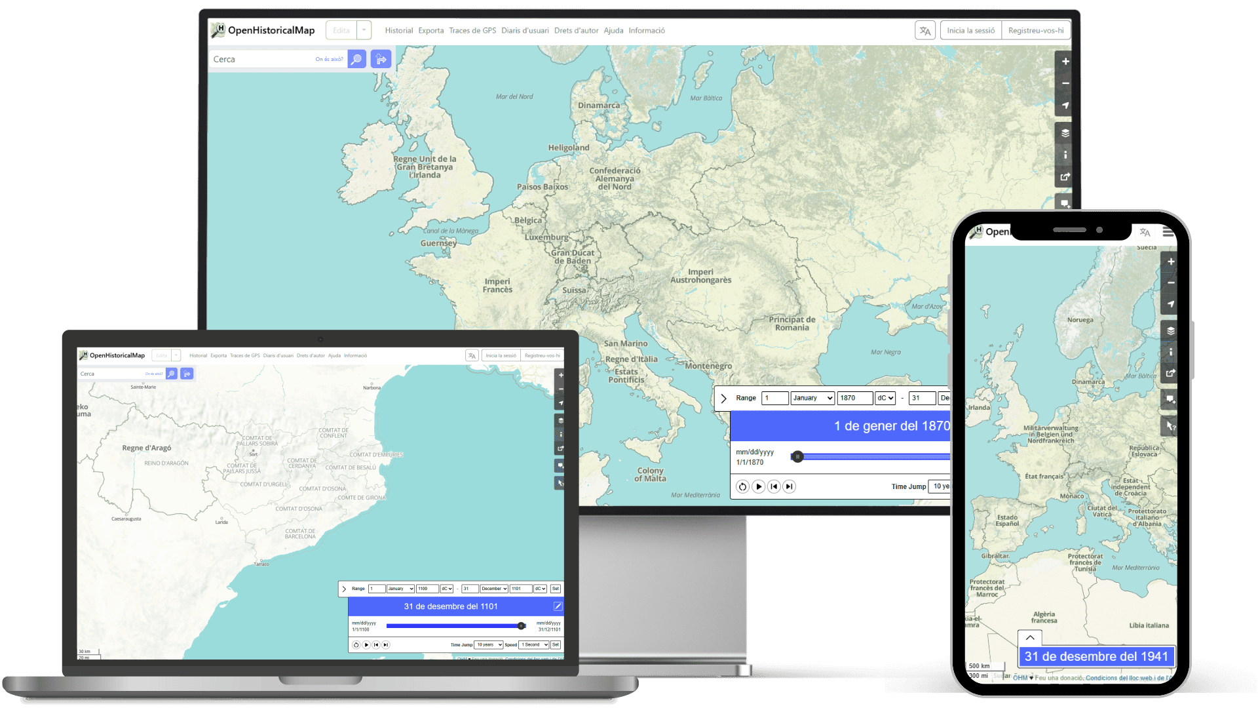1258x708 pixels.
Task: Click the Registreu-vos-hi link
Action: coord(1036,29)
